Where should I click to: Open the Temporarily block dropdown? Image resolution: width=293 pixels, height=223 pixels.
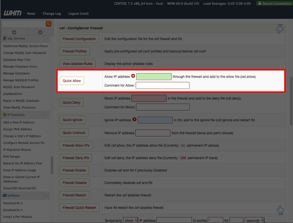point(131,220)
